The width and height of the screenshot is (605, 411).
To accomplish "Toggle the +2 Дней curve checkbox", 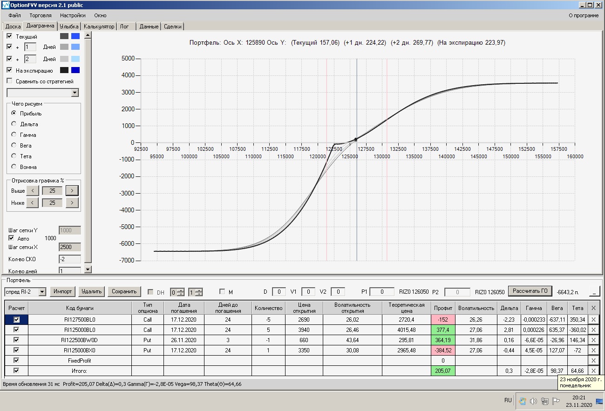I will pyautogui.click(x=10, y=59).
